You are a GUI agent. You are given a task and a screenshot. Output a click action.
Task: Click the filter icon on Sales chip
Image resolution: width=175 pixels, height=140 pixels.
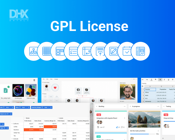tap(20, 107)
